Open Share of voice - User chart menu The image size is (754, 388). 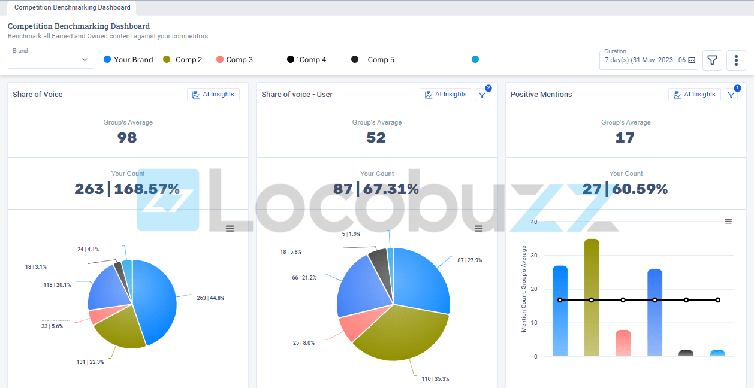pos(478,229)
